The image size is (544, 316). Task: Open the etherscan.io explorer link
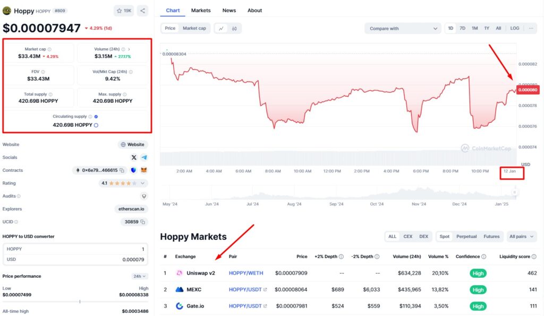pyautogui.click(x=131, y=209)
